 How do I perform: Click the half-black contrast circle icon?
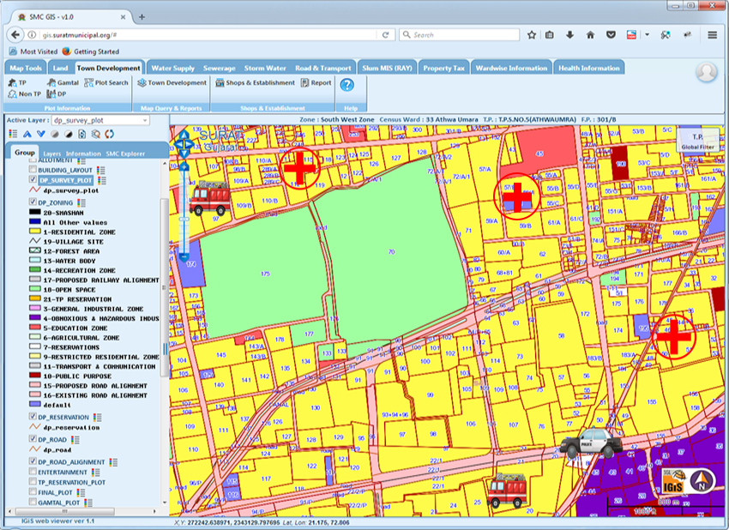click(x=69, y=134)
